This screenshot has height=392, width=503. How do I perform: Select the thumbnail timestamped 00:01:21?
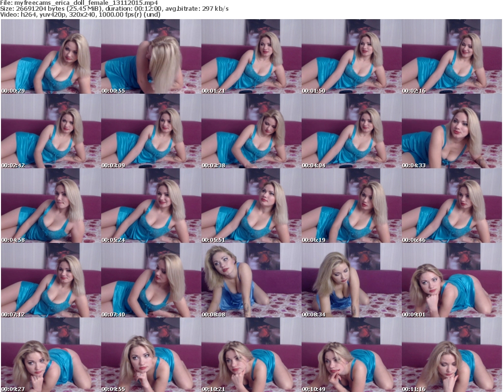click(x=251, y=56)
